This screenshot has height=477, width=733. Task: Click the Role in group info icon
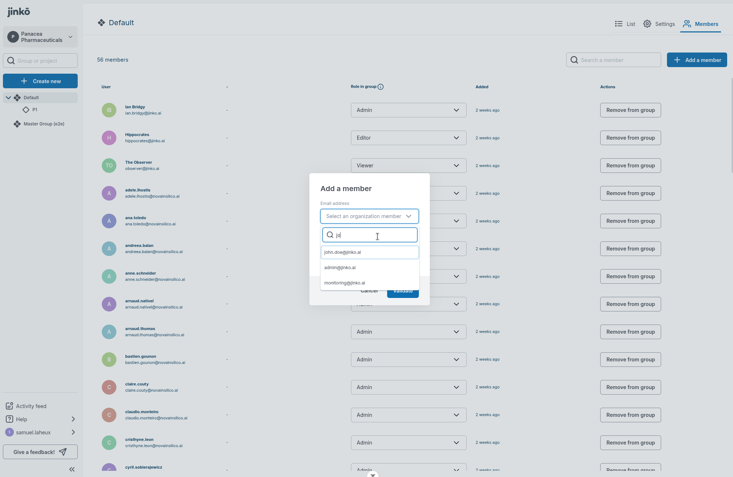click(381, 87)
